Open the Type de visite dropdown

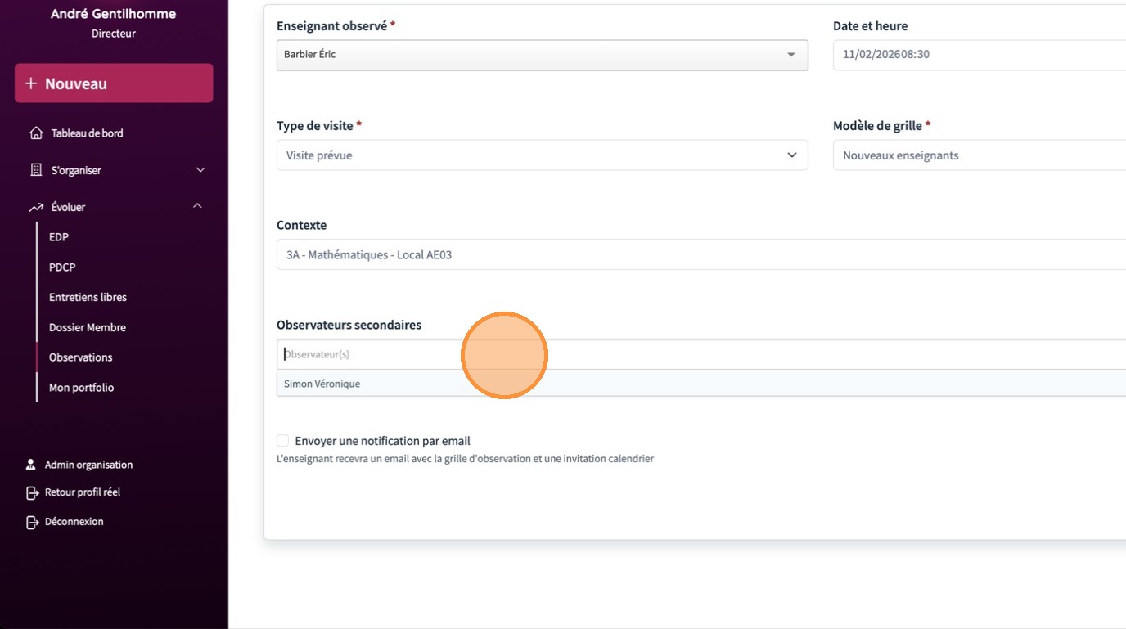pos(542,155)
